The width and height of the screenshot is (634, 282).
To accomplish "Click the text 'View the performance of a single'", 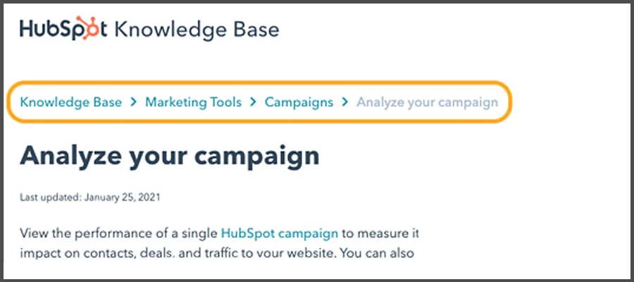I will 118,232.
